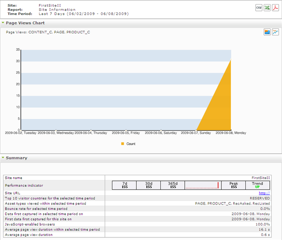Click 'PAGE, PRODUCT_C, RecAsked, RecListed' value
The width and height of the screenshot is (282, 240).
pos(232,203)
